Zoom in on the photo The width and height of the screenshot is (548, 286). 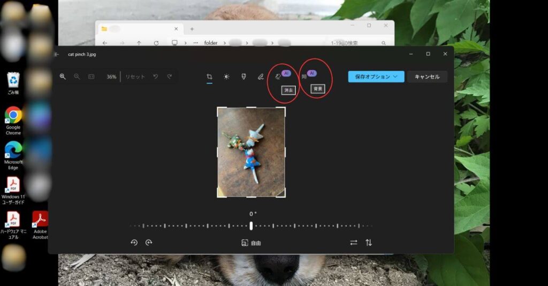point(63,77)
